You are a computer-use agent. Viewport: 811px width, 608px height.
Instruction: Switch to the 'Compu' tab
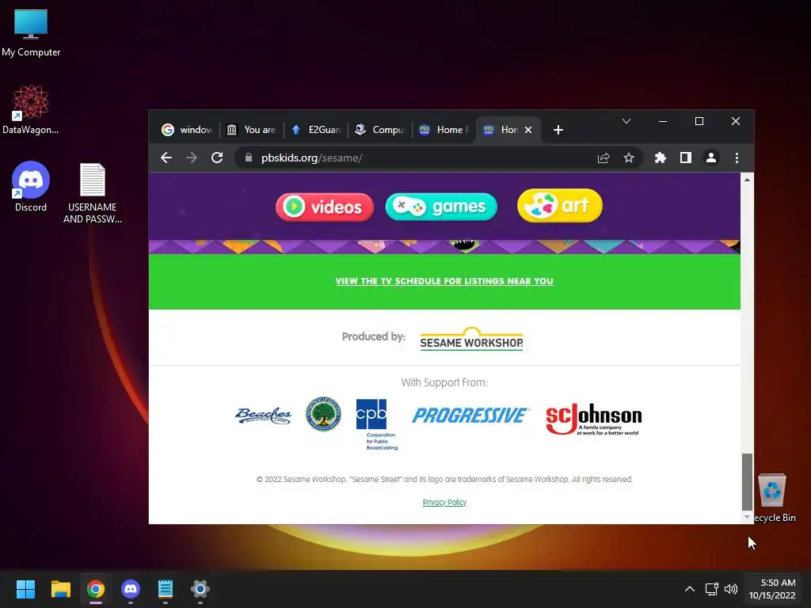click(x=380, y=130)
